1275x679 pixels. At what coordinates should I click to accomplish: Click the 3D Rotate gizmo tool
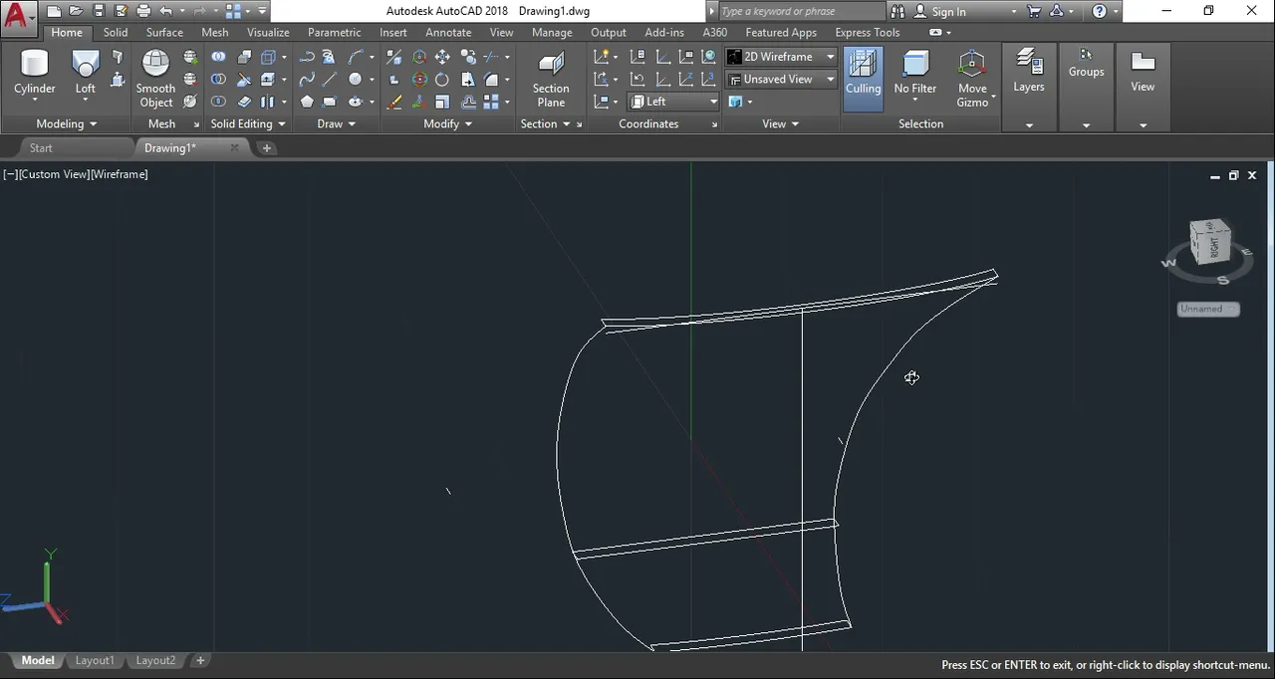(x=419, y=80)
